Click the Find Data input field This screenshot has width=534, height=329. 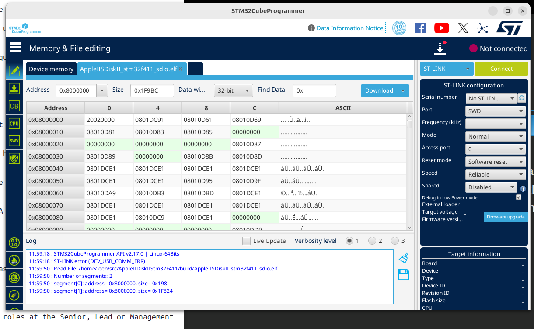coord(314,90)
